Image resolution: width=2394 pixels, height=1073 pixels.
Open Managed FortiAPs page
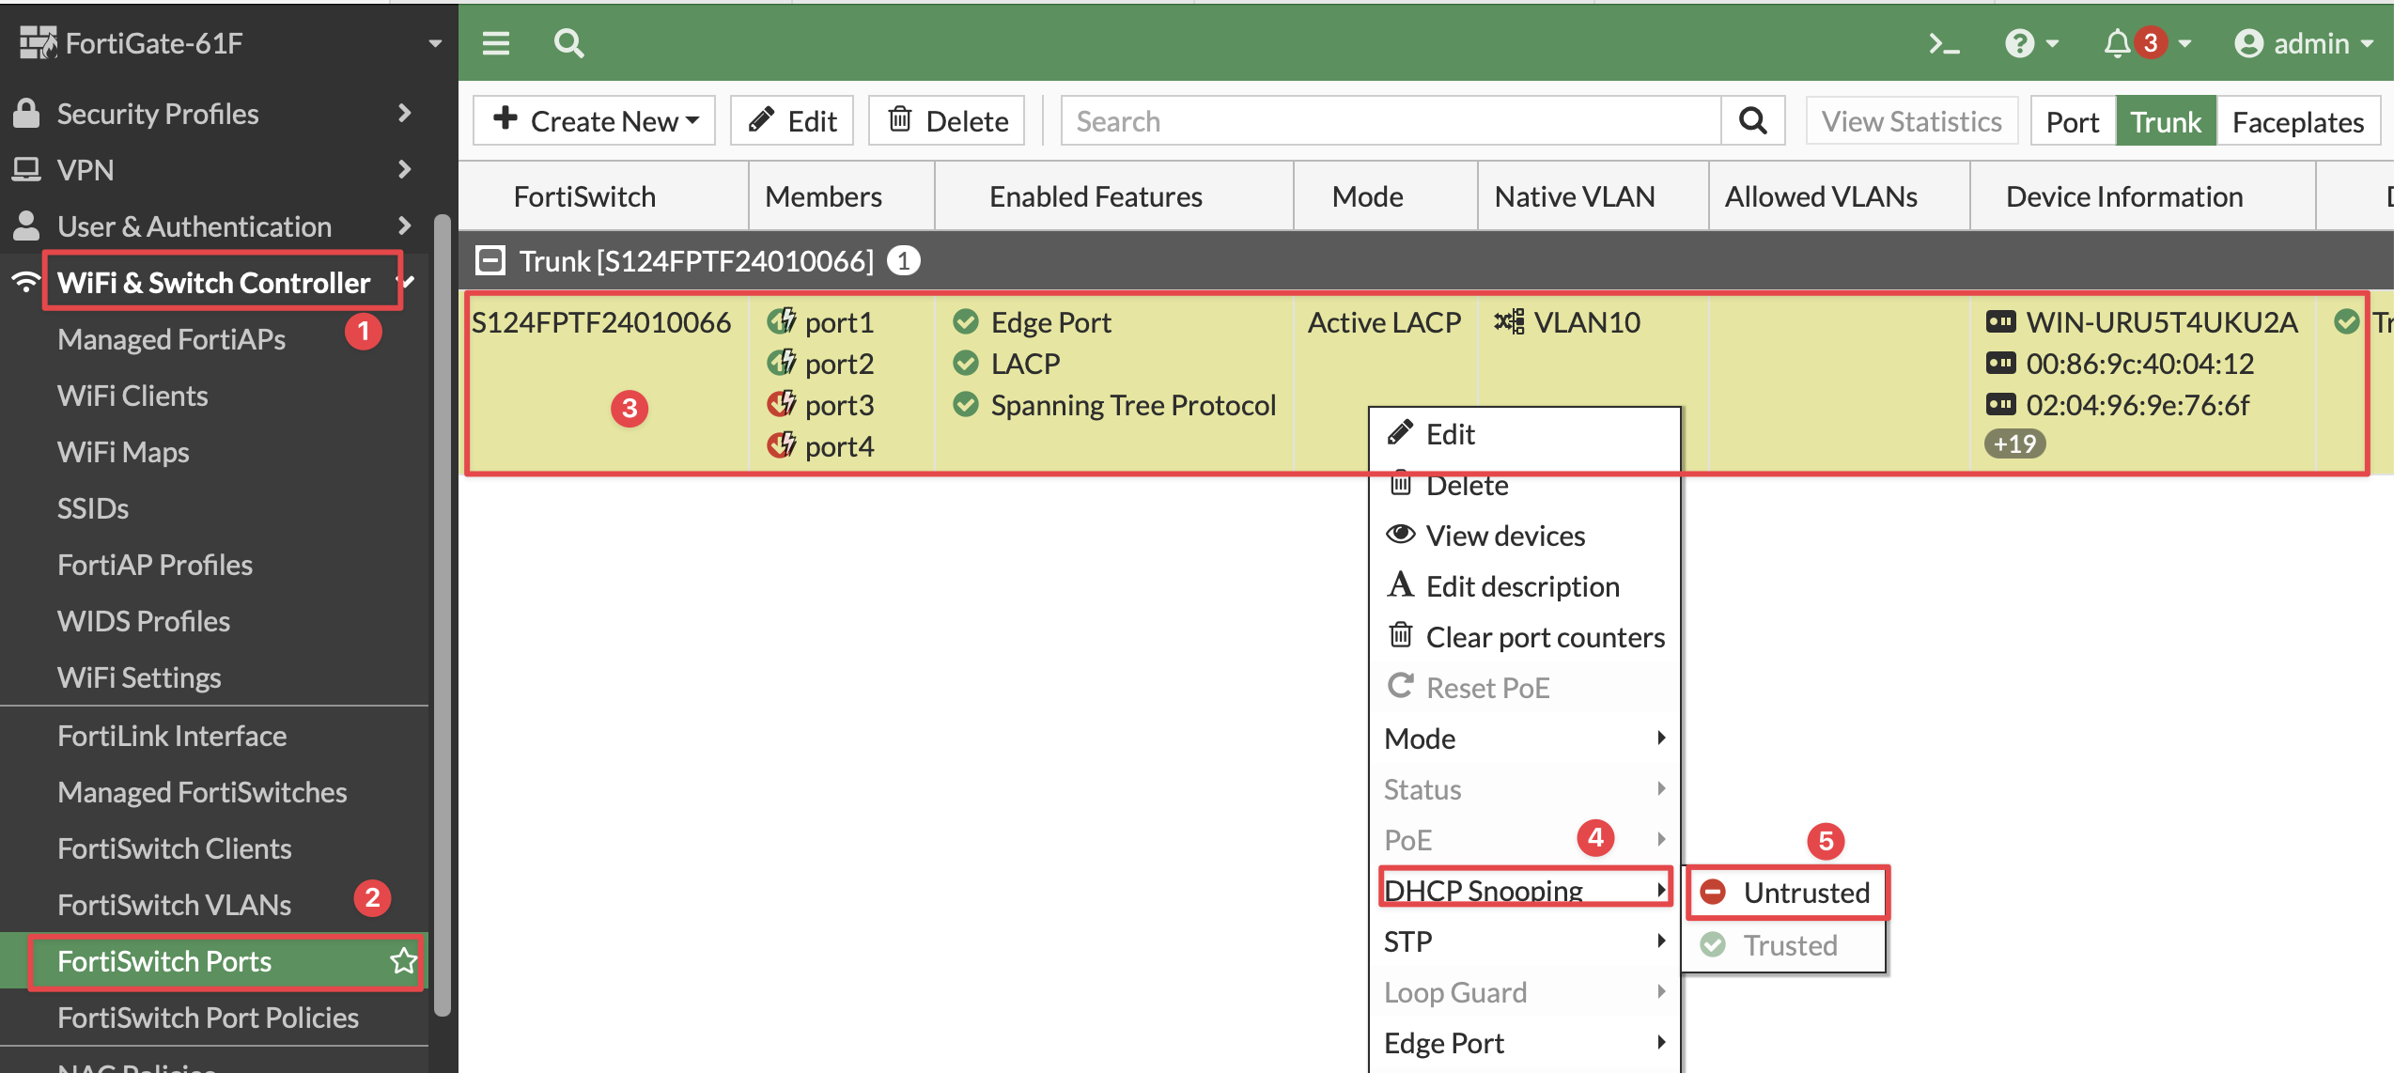click(172, 339)
